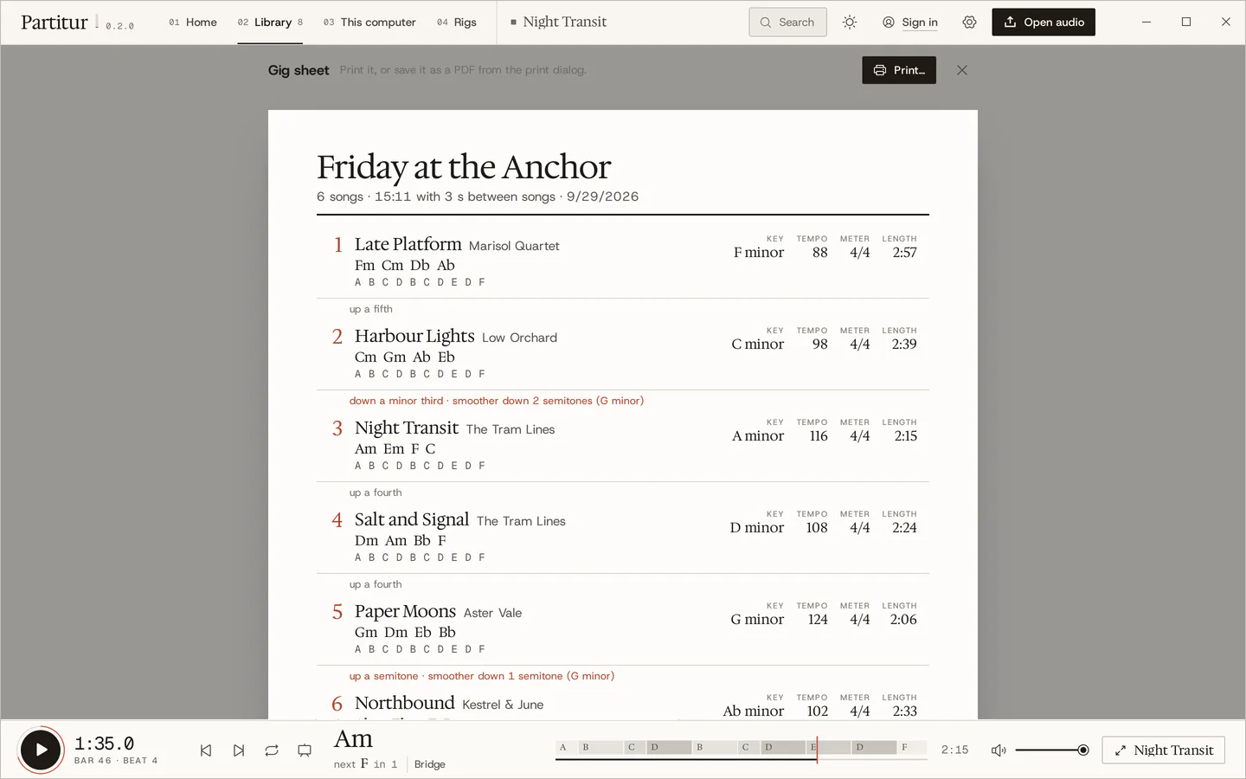Close the Gig sheet panel
The width and height of the screenshot is (1246, 779).
coord(962,70)
